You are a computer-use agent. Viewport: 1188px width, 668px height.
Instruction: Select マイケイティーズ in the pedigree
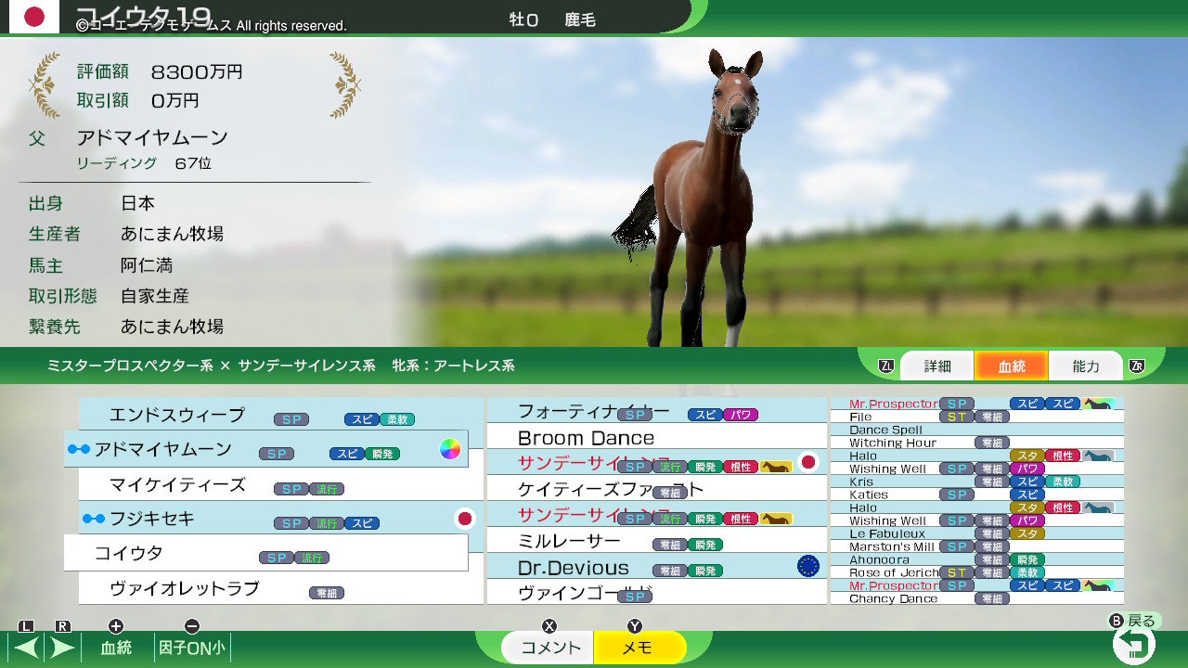point(281,484)
